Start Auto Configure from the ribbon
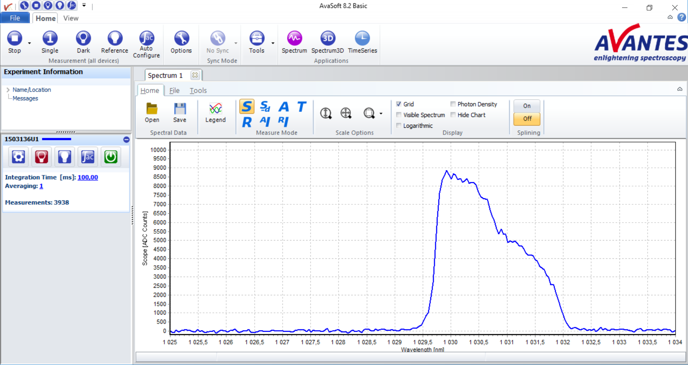 [146, 39]
